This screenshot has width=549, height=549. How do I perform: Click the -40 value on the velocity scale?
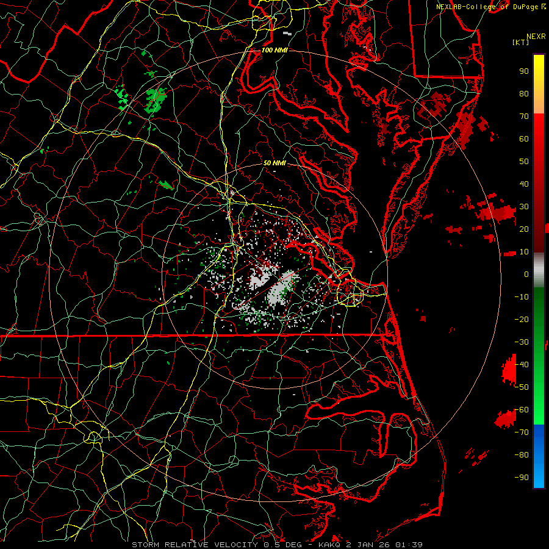coord(522,365)
